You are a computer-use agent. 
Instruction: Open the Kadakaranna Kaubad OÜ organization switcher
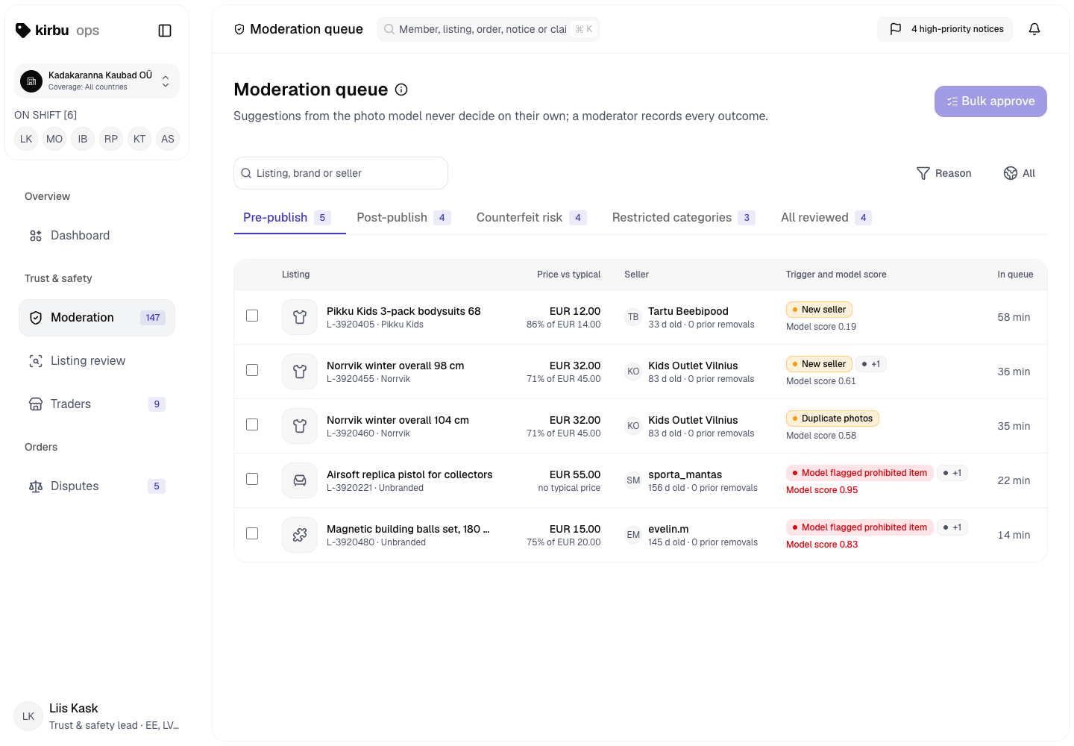pyautogui.click(x=97, y=81)
